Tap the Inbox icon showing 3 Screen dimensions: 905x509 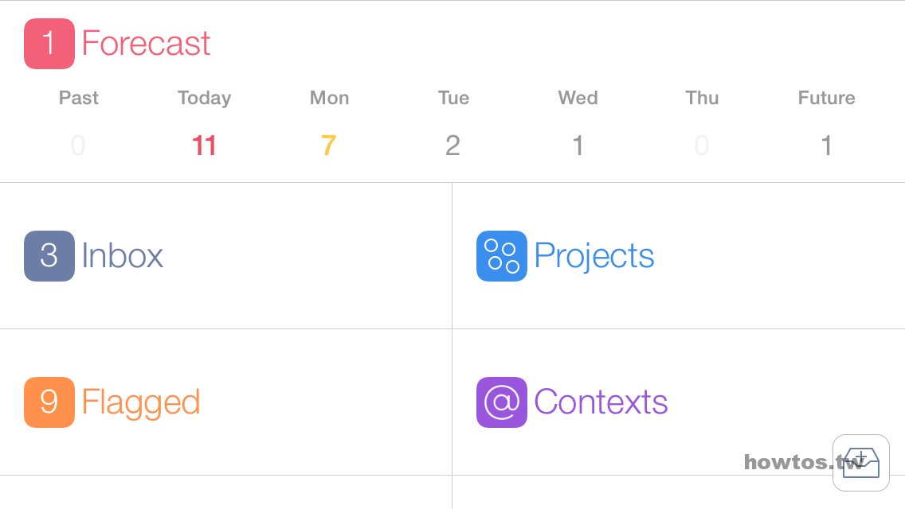coord(49,256)
